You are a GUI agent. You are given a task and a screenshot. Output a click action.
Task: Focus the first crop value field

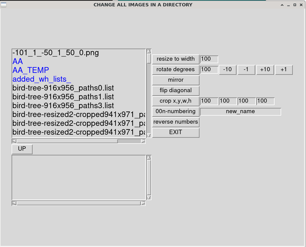209,101
